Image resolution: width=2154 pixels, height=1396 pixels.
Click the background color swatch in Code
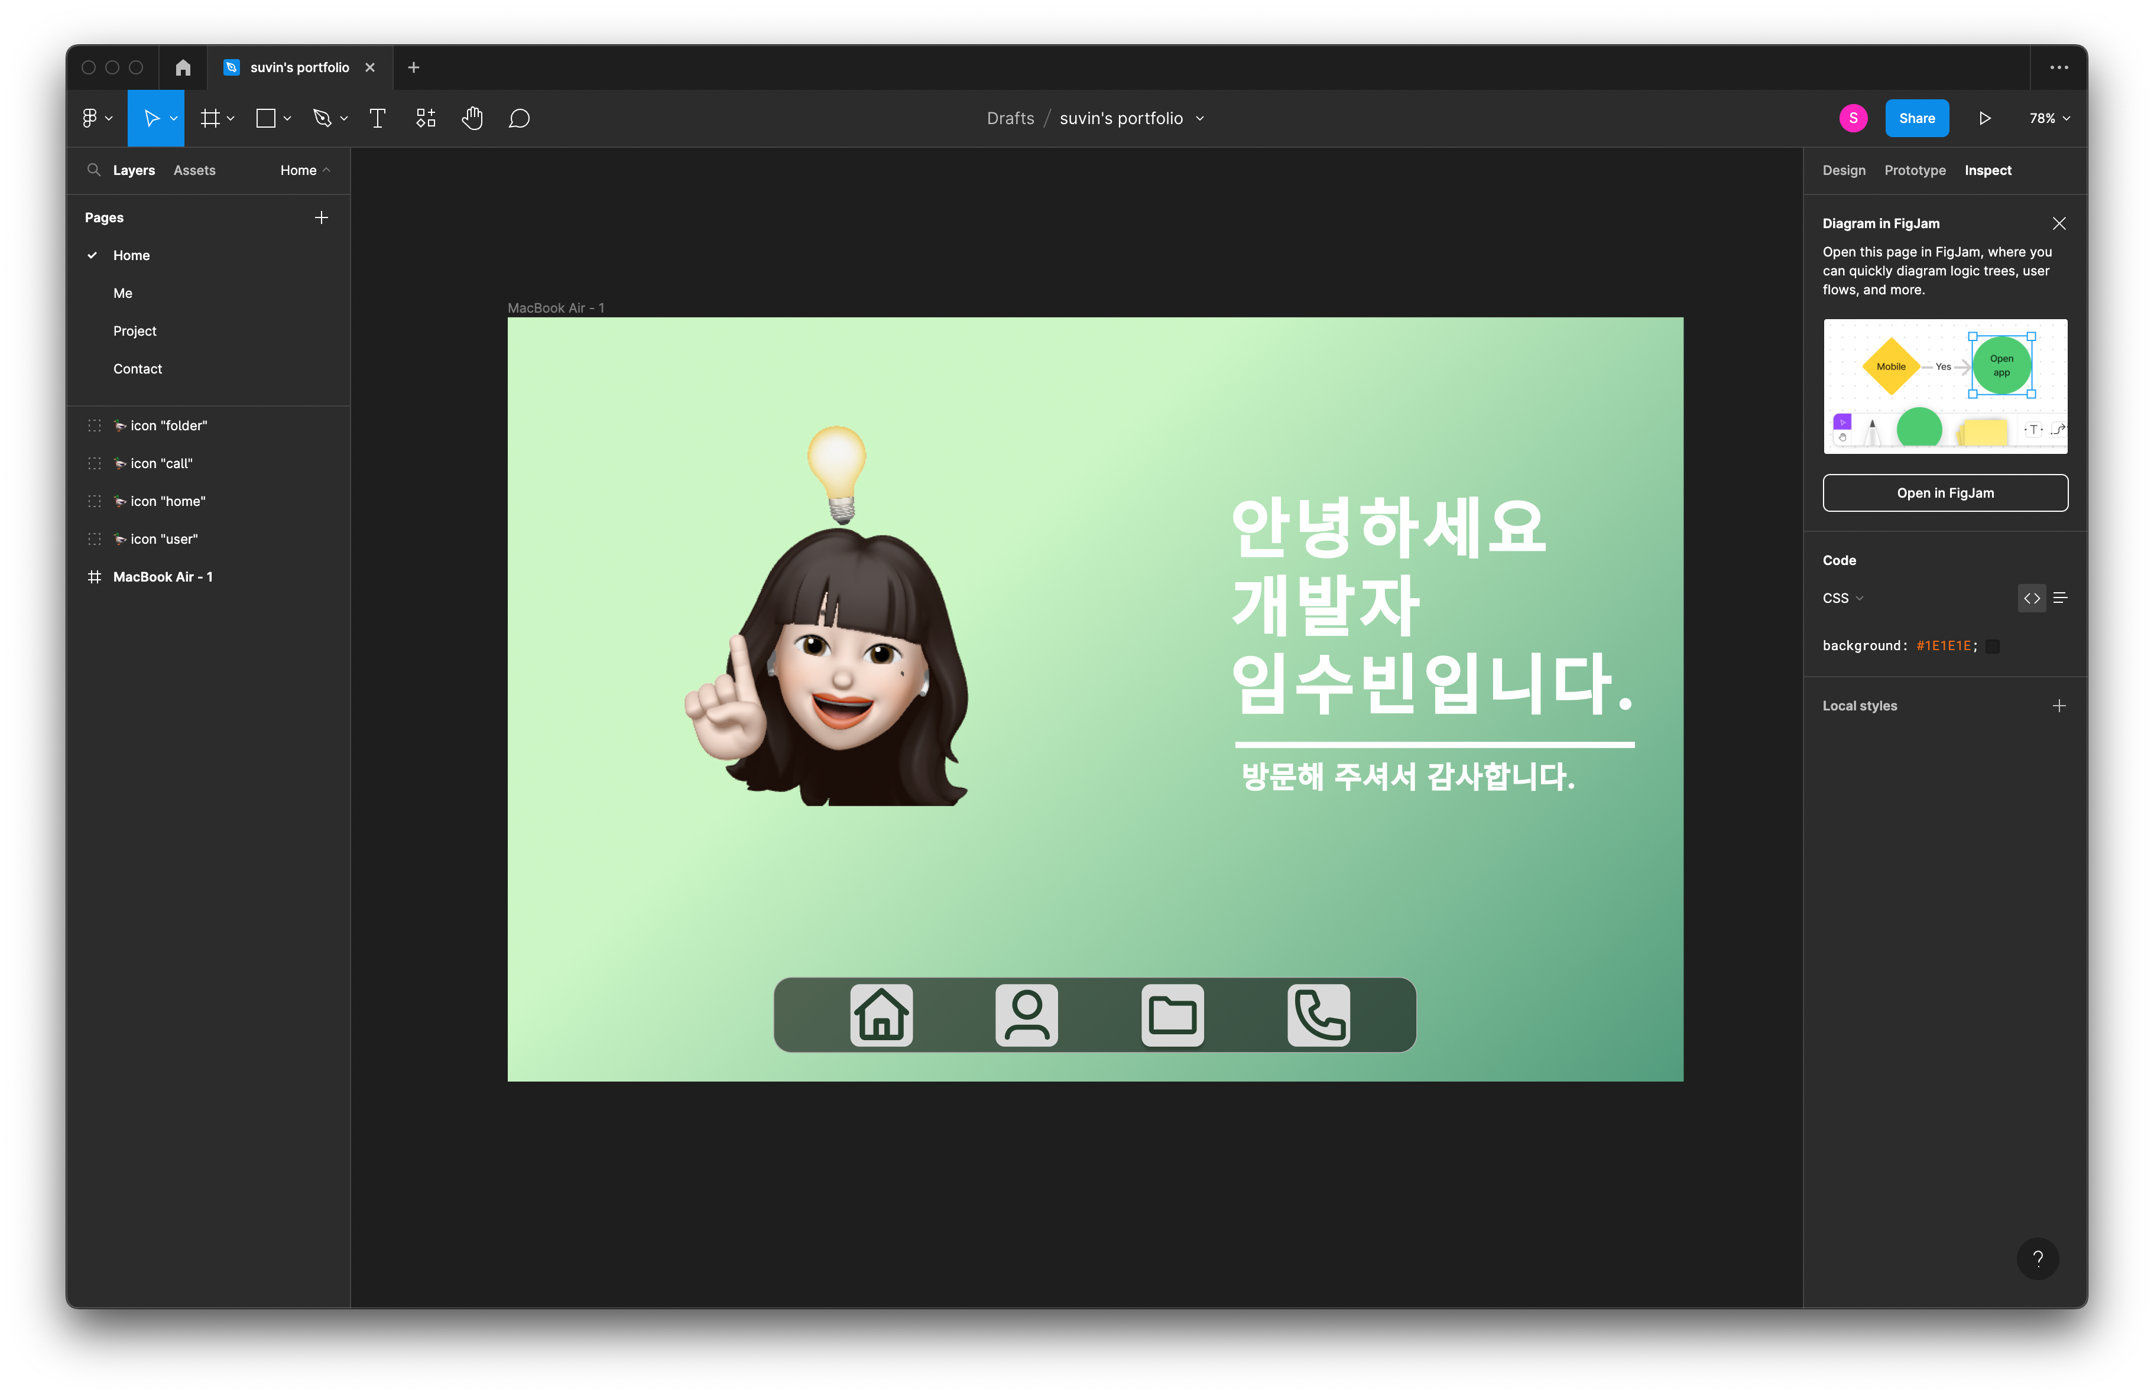tap(1993, 646)
